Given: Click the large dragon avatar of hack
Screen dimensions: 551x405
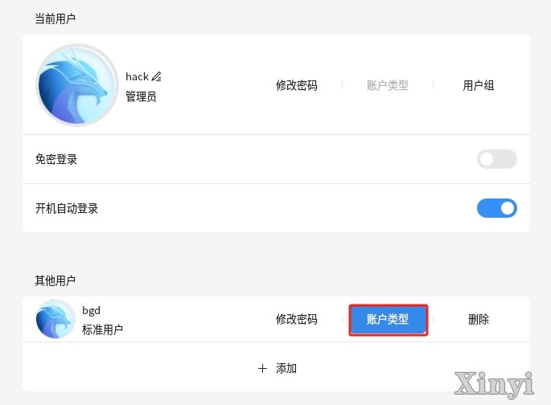Looking at the screenshot, I should [77, 85].
